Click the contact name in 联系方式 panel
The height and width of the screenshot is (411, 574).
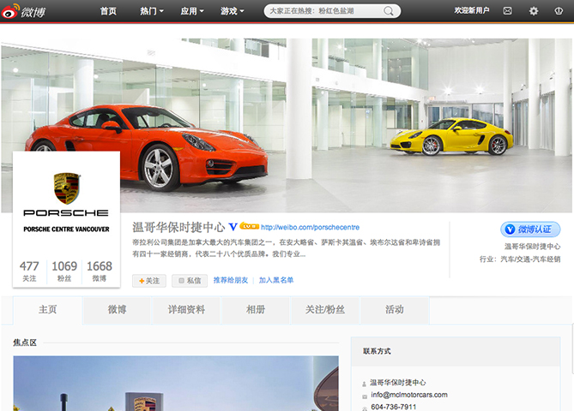(398, 383)
